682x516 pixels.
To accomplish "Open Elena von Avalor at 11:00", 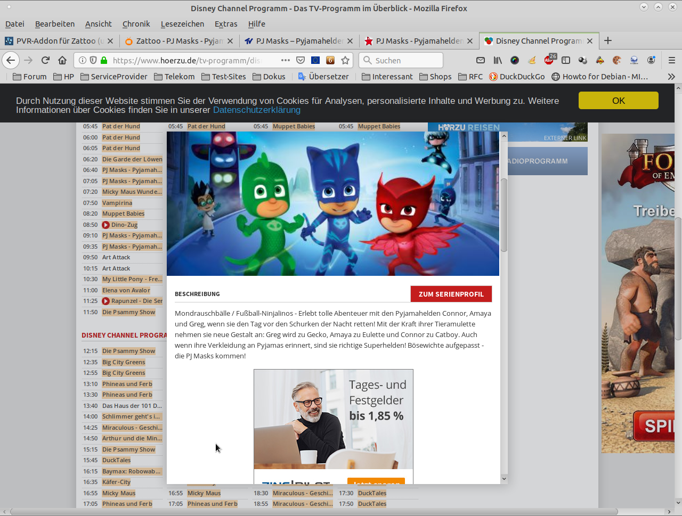I will pos(126,290).
